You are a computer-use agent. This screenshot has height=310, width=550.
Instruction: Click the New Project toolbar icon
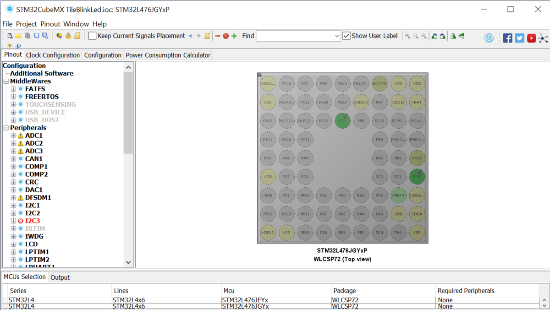click(x=10, y=36)
